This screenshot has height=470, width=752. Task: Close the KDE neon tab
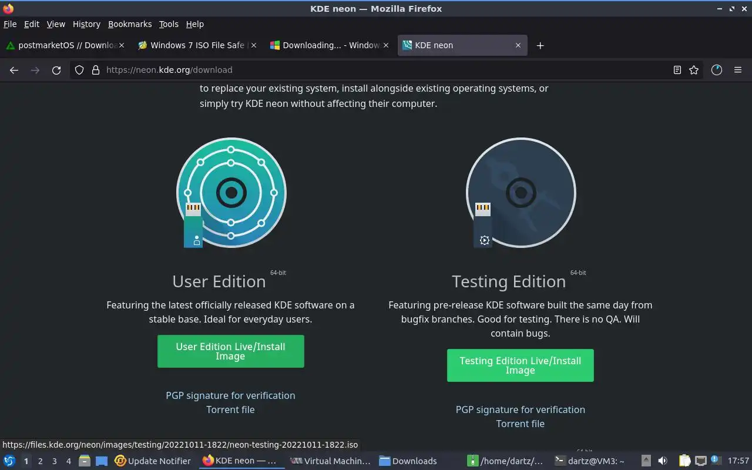[x=518, y=45]
